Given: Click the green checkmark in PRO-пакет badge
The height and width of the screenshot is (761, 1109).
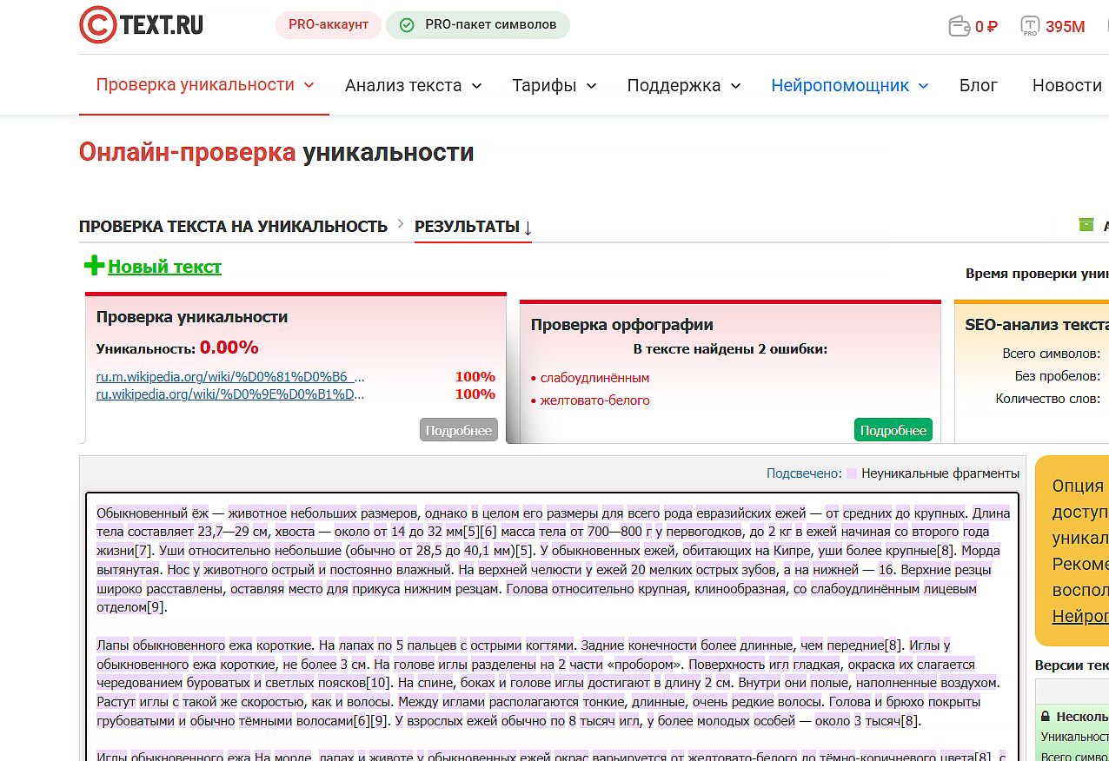Looking at the screenshot, I should coord(406,25).
